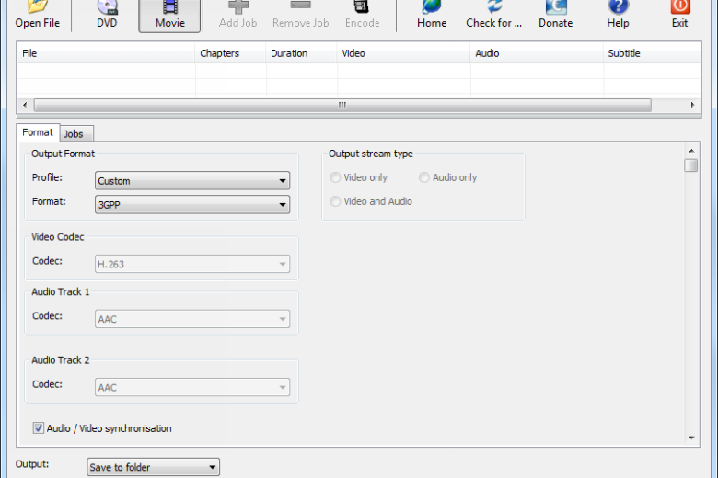Click the Audio column header
The width and height of the screenshot is (718, 478).
click(537, 53)
